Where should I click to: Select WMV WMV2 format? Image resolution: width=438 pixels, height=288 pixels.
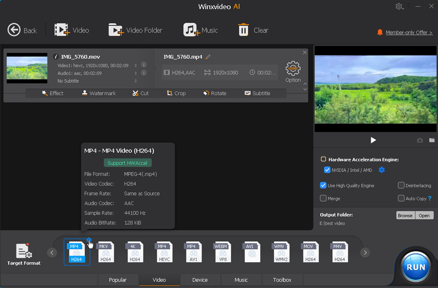pyautogui.click(x=281, y=253)
